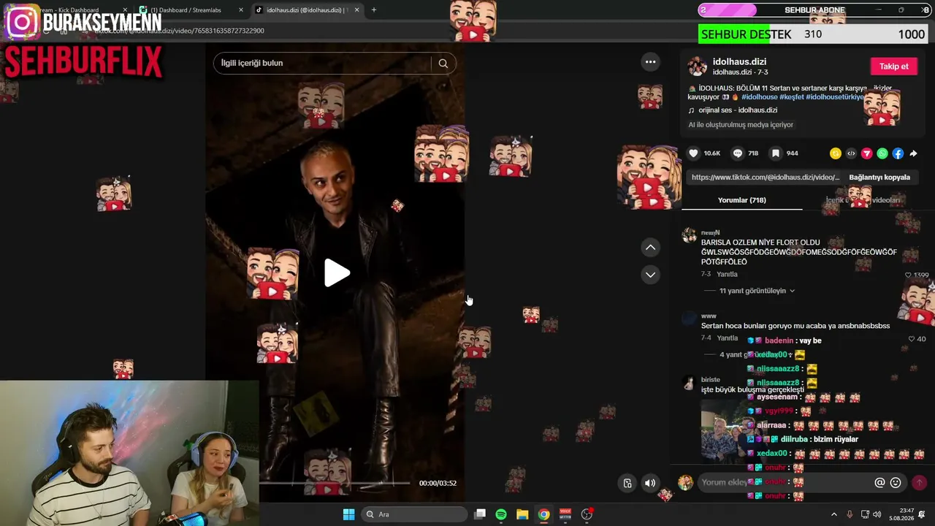Open the idolhaus.dizi username link
The width and height of the screenshot is (935, 526).
[739, 62]
